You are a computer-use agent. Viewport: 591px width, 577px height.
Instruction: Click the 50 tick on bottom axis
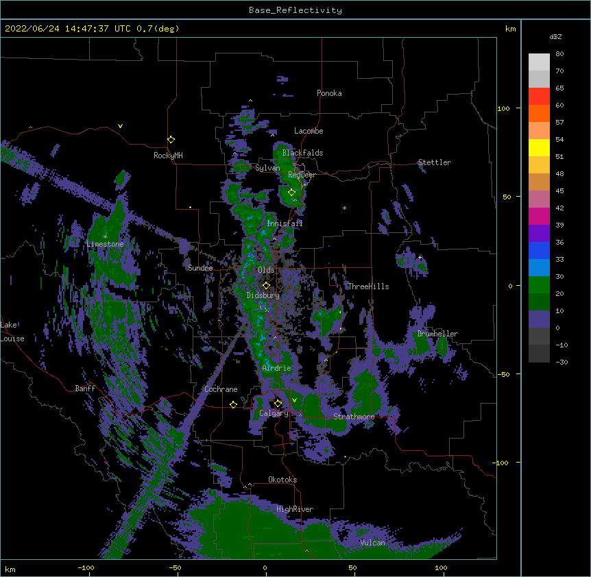pos(353,567)
